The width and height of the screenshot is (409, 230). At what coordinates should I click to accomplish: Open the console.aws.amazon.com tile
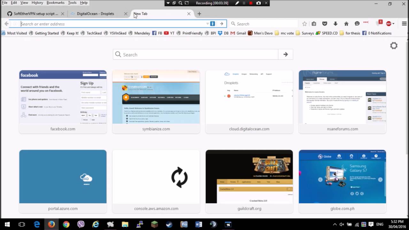tap(156, 181)
